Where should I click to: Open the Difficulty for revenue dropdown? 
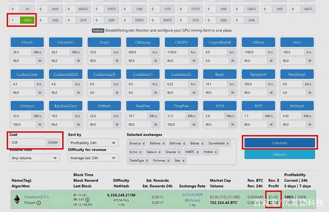point(93,158)
